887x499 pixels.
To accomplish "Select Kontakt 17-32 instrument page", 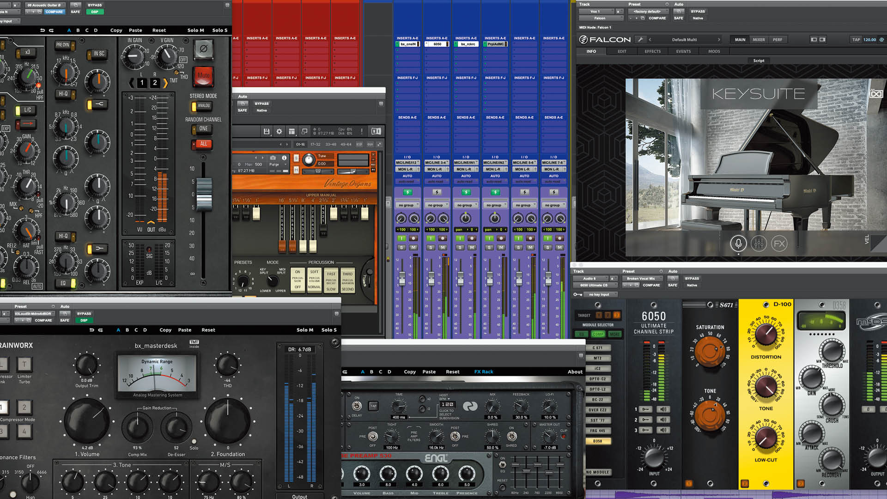I will pos(315,144).
